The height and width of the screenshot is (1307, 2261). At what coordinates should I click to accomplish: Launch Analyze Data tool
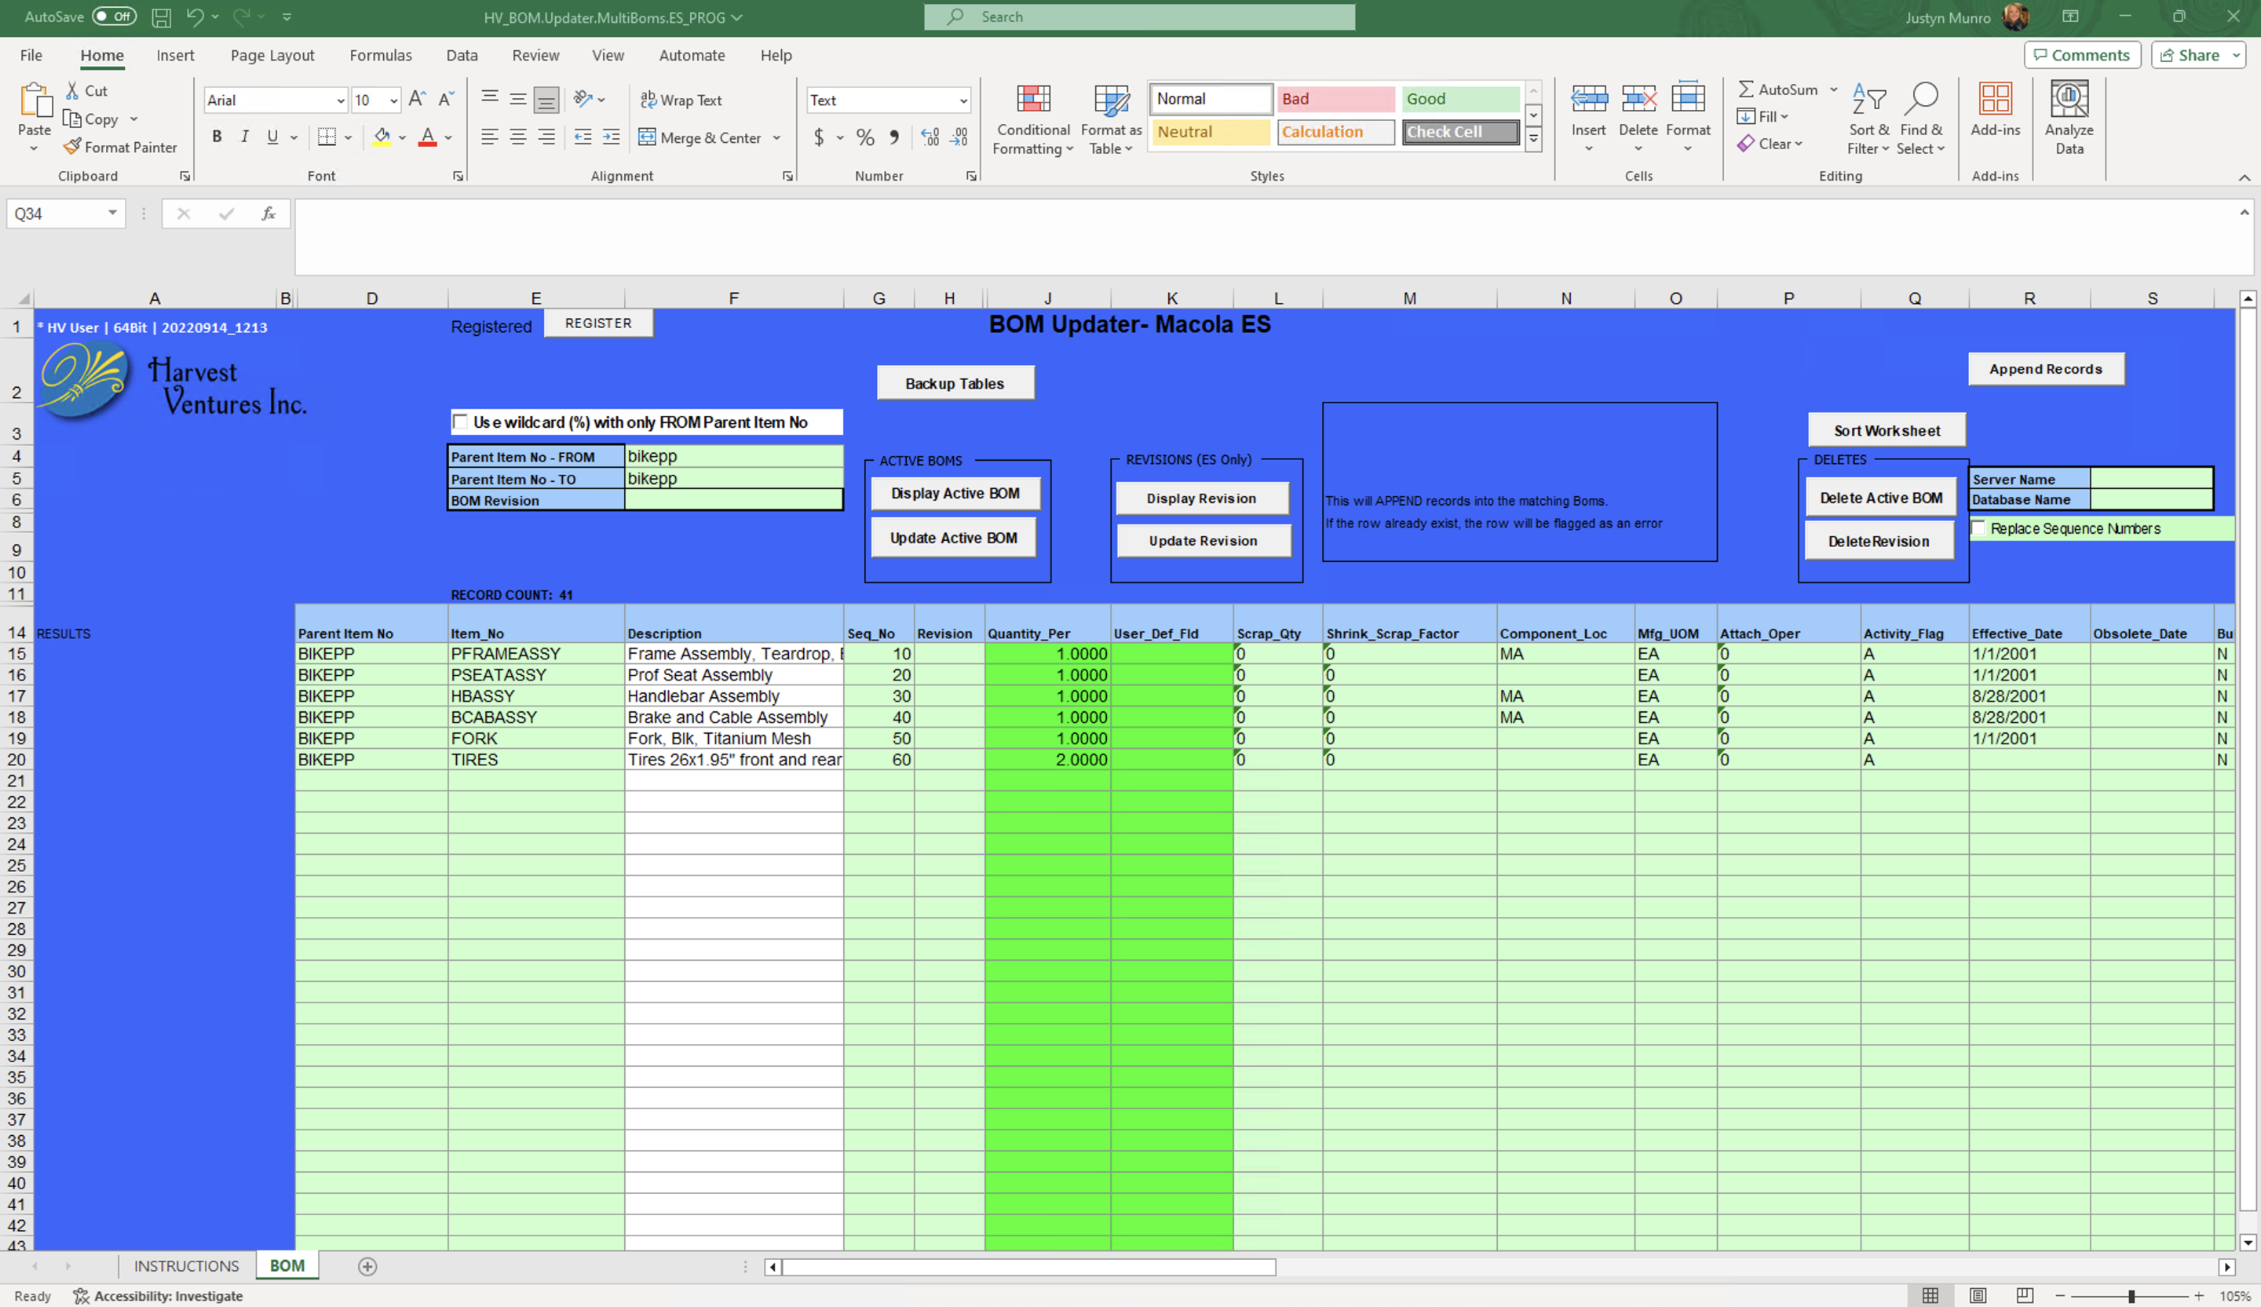pos(2069,118)
